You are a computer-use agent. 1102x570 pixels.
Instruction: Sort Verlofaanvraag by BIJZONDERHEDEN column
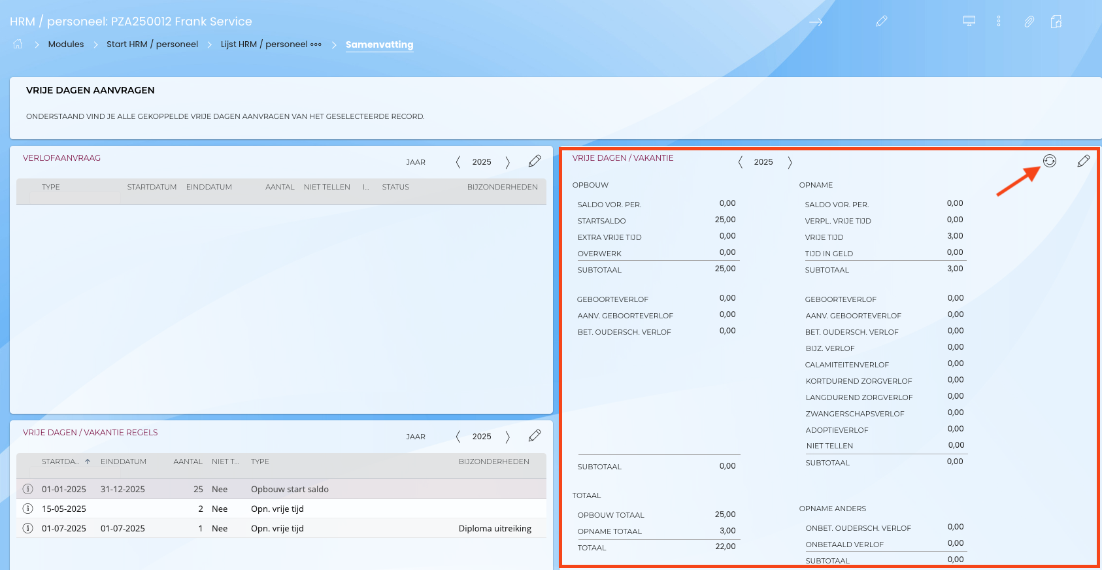pos(503,187)
